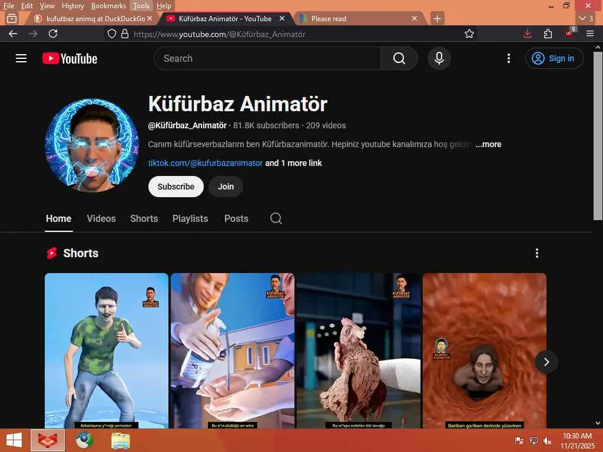Image resolution: width=603 pixels, height=452 pixels.
Task: Start voice search with the microphone
Action: pyautogui.click(x=439, y=58)
